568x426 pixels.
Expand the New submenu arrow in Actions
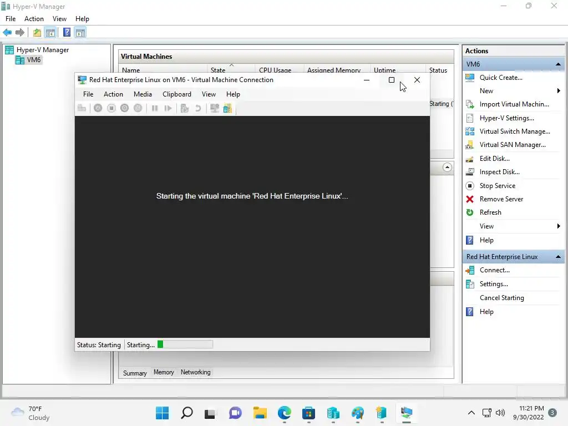coord(559,91)
